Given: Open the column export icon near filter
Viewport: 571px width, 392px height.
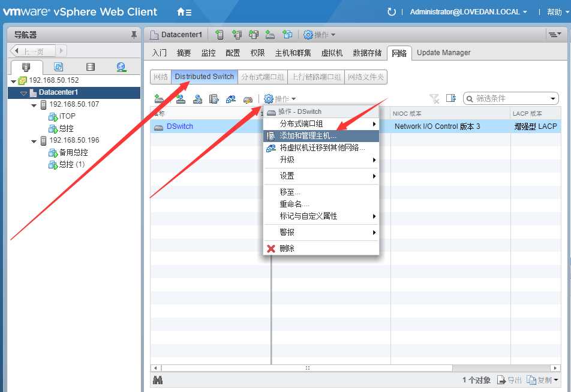Looking at the screenshot, I should [x=451, y=98].
